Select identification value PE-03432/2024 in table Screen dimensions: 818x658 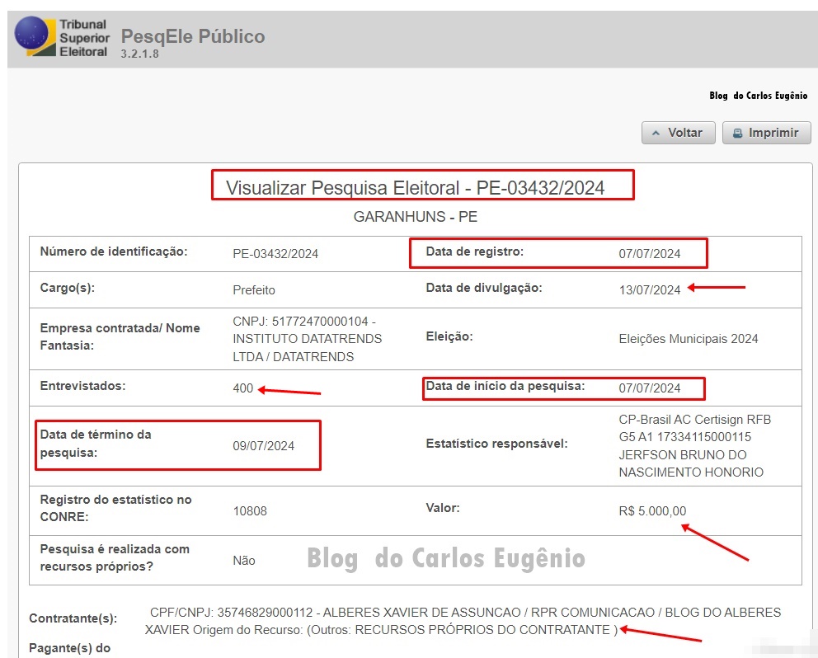(275, 254)
